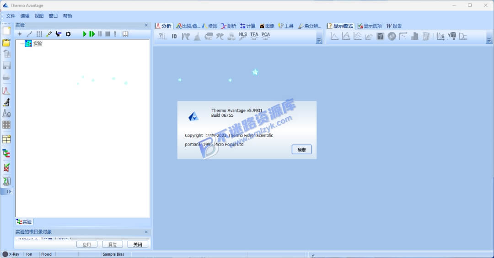Click the exclamation mark toolbar icon
This screenshot has width=494, height=258.
(115, 34)
